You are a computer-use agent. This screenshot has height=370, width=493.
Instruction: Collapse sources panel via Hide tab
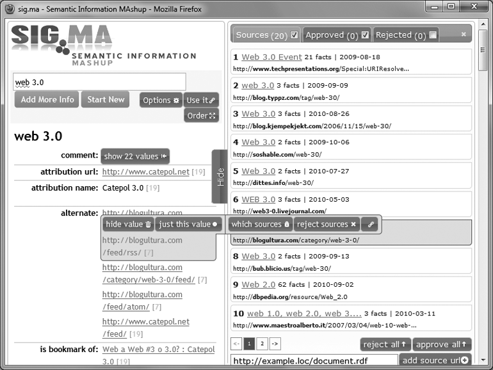click(220, 177)
